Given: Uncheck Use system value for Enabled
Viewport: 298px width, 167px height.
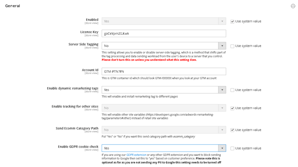Looking at the screenshot, I should coord(232,21).
